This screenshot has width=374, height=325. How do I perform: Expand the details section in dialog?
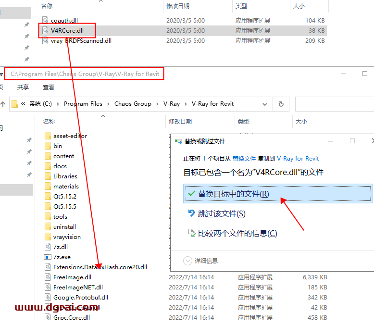tap(188, 261)
